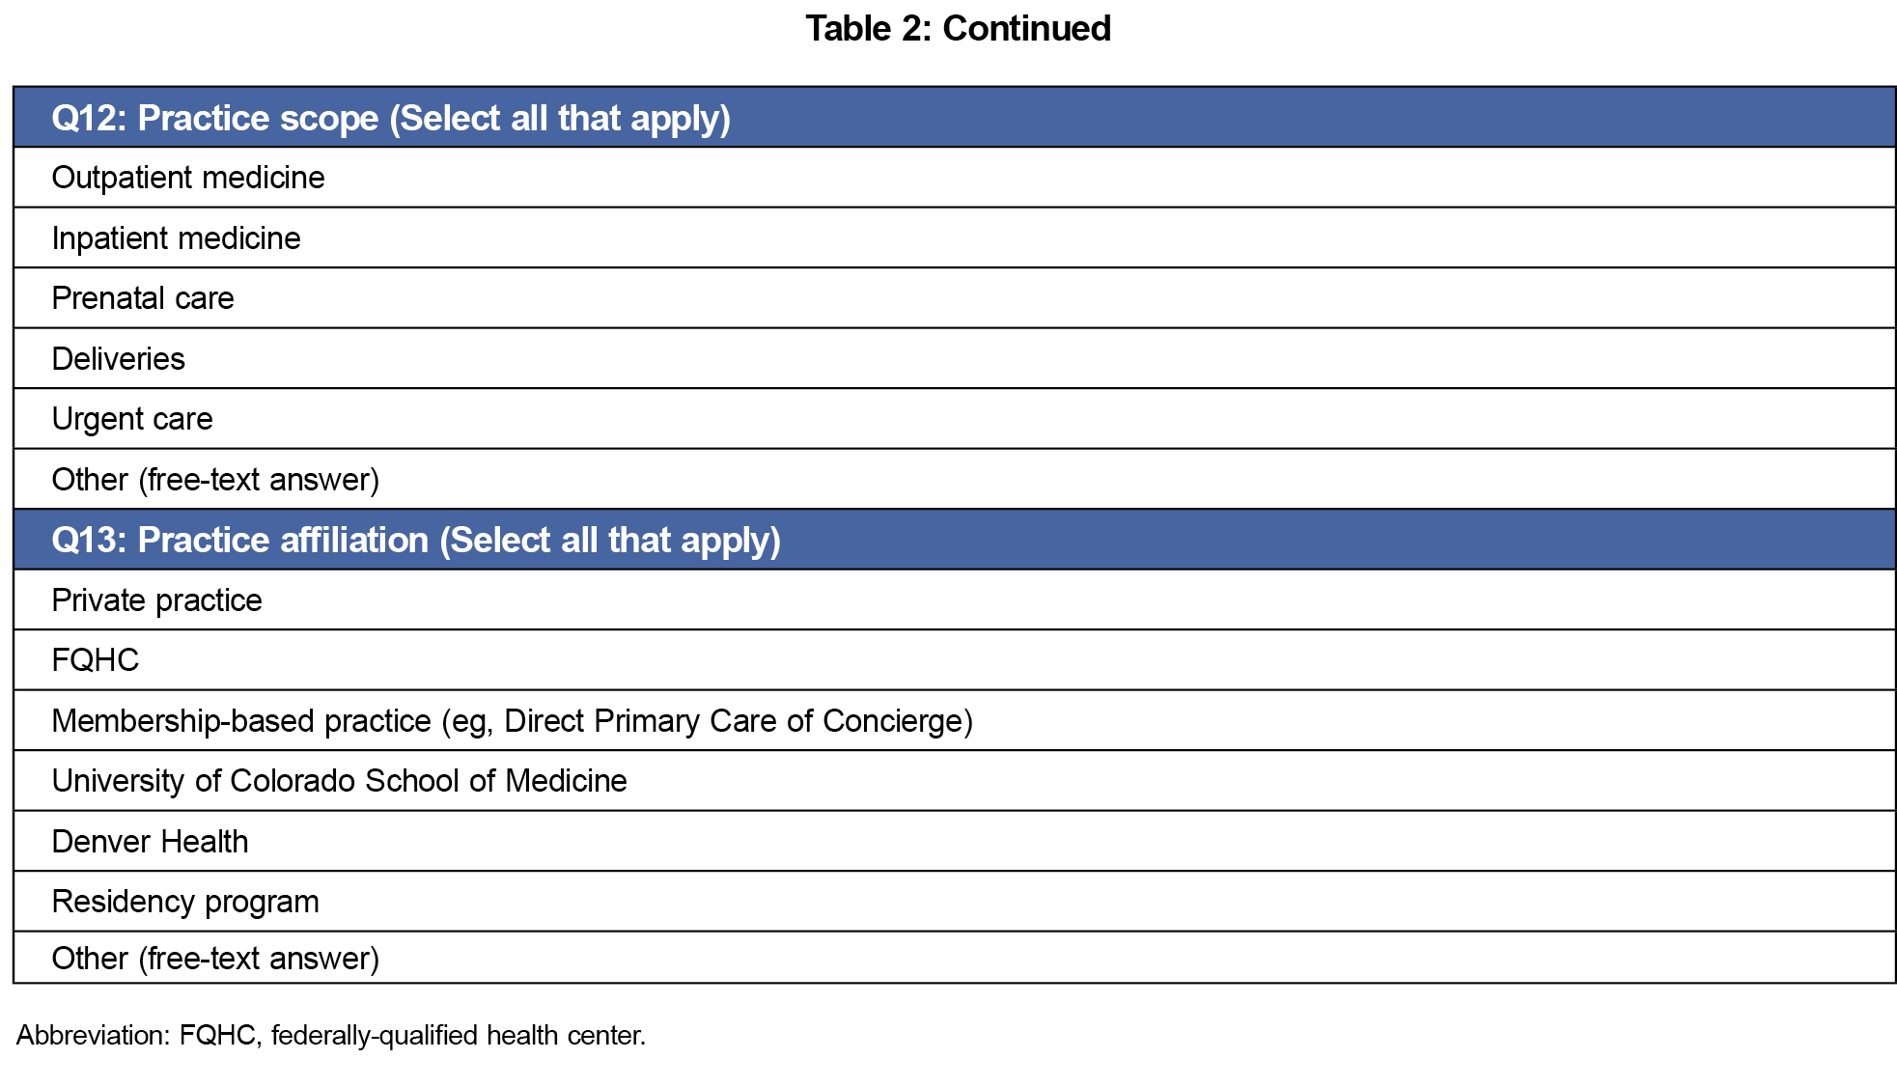Choose the Outpatient medicine option
The width and height of the screenshot is (1897, 1087).
[188, 178]
